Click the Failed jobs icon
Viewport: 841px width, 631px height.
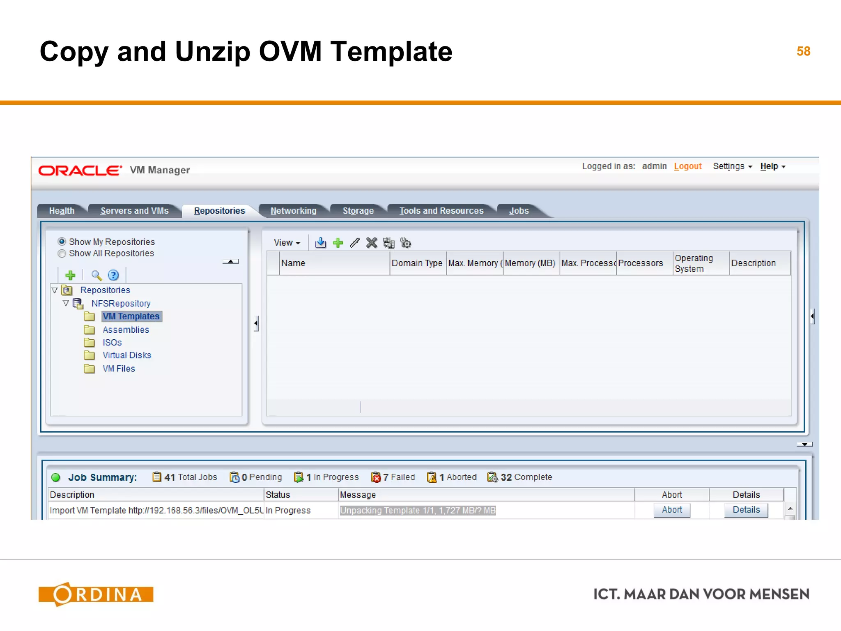tap(376, 477)
